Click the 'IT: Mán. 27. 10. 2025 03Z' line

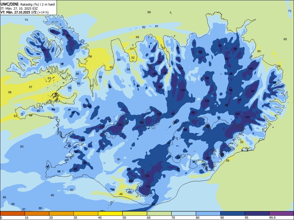[19, 9]
